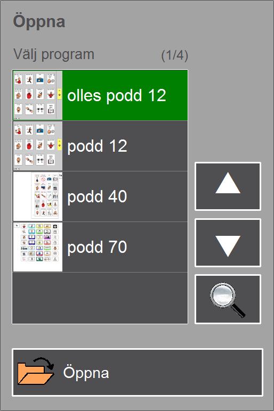Image resolution: width=274 pixels, height=411 pixels.
Task: Pick "podd 70" in the program list
Action: tap(100, 247)
